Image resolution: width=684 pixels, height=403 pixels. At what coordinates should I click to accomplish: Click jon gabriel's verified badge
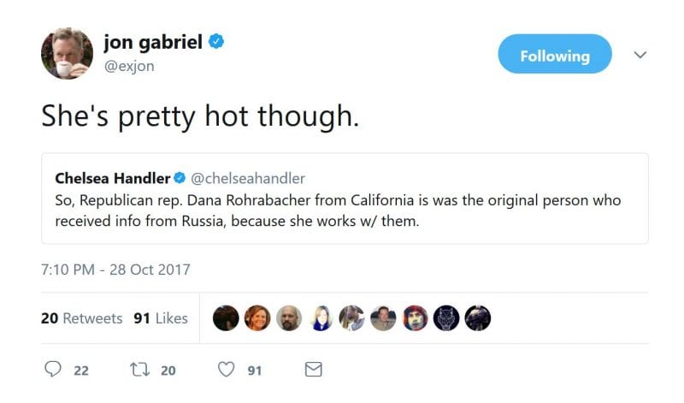(217, 42)
